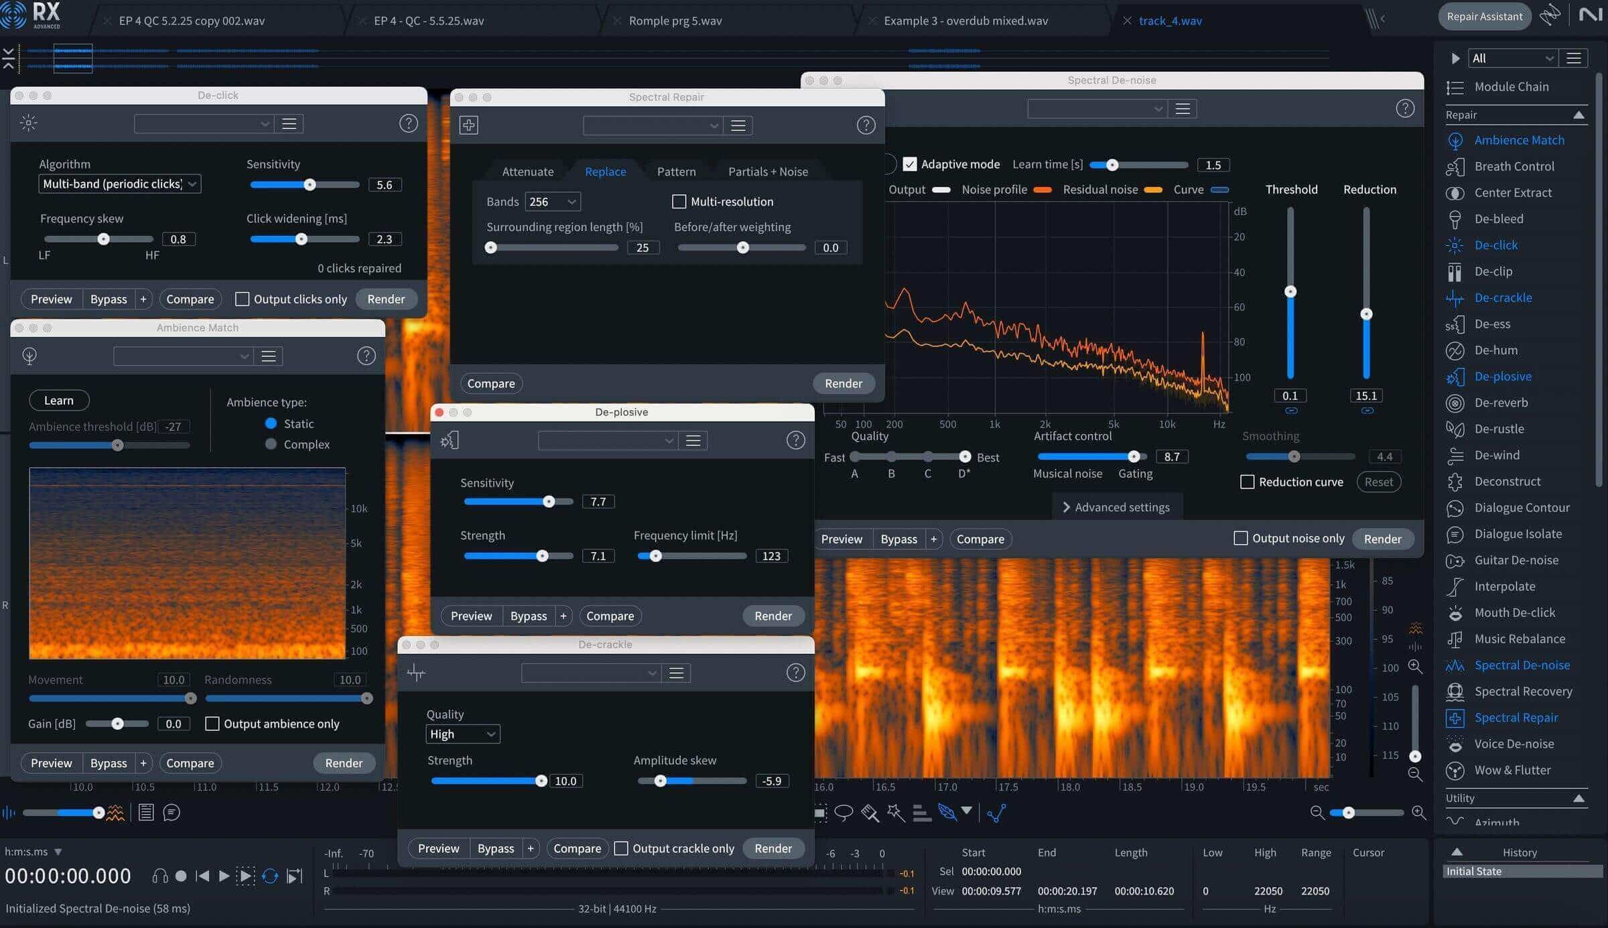Open the Bands 256 dropdown
This screenshot has width=1608, height=928.
click(x=553, y=202)
